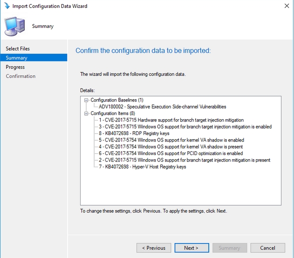Viewport: 294px width, 258px height.
Task: Select Hardware support for branch target injection item
Action: [x=171, y=120]
